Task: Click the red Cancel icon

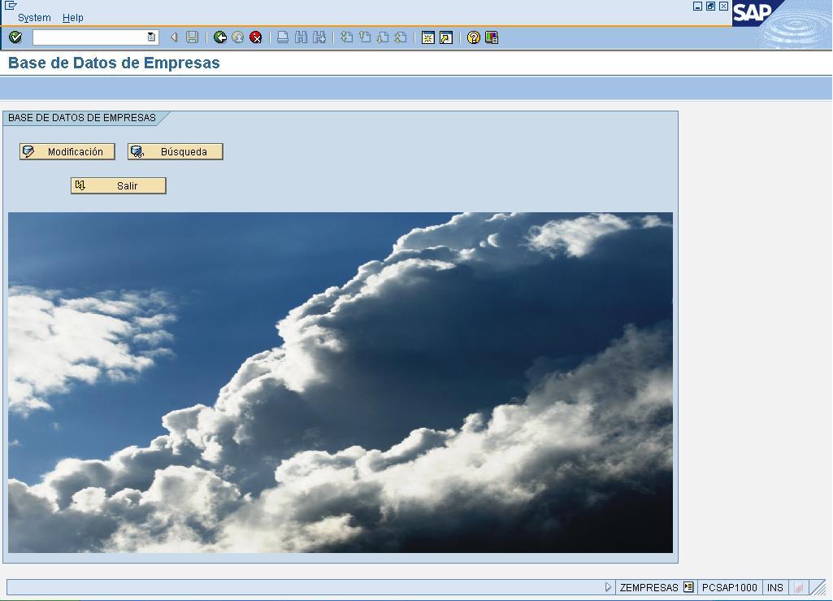Action: 256,37
